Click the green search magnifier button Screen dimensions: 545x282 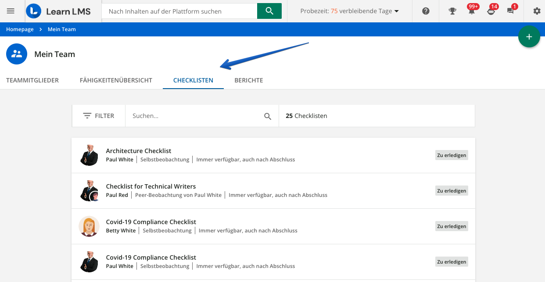[x=269, y=11]
